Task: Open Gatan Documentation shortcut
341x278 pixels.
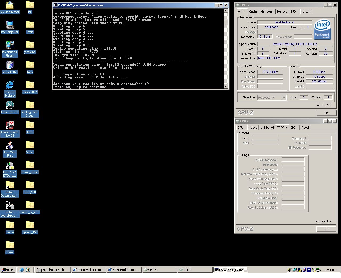Action: (10, 189)
